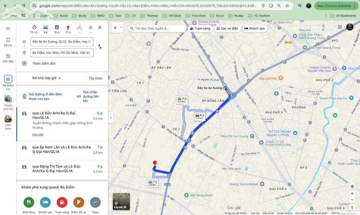This screenshot has height=215, width=360.
Task: Show my current location on map
Action: tap(352, 186)
